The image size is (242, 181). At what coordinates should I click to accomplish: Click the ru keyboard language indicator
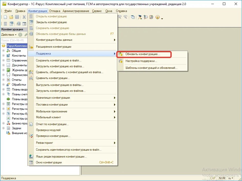tap(231, 178)
